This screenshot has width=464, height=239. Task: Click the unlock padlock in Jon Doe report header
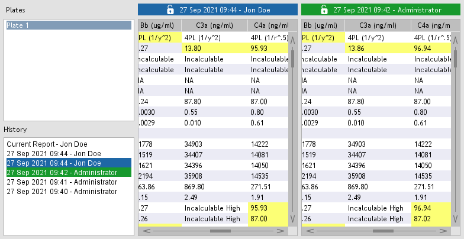(170, 9)
